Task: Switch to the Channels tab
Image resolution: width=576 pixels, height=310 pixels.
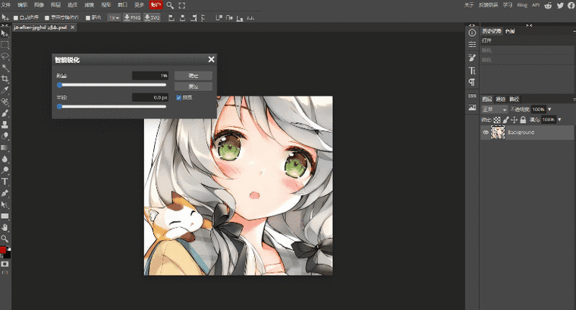Action: coord(500,99)
